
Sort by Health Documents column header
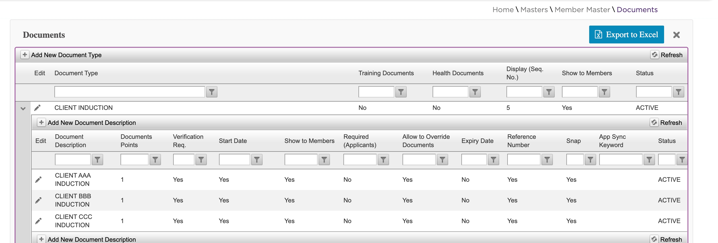(x=458, y=73)
